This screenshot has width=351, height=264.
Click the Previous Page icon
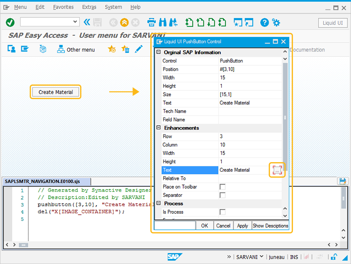coord(200,22)
